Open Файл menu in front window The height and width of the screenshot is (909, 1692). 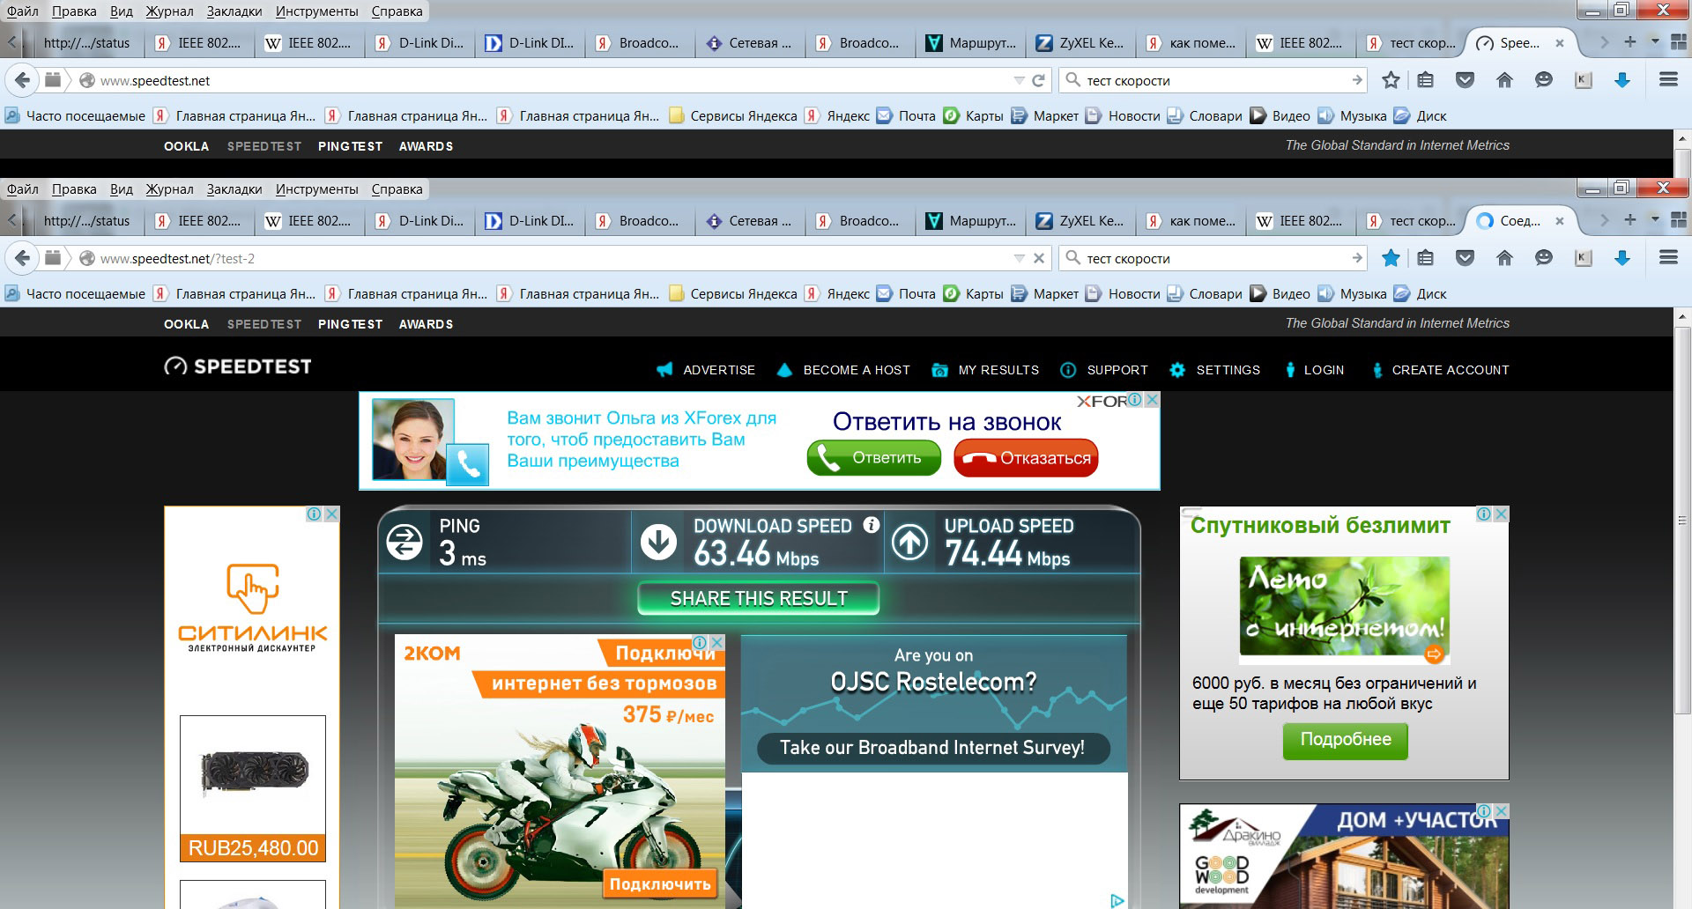23,189
